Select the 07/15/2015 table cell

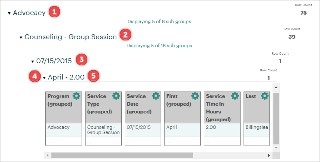pos(143,130)
